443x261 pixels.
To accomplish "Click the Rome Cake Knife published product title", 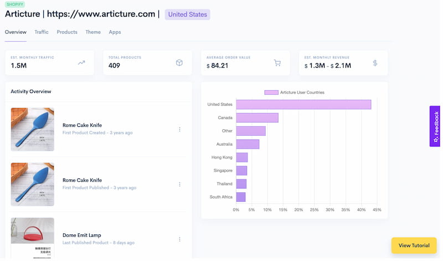I will pos(82,180).
